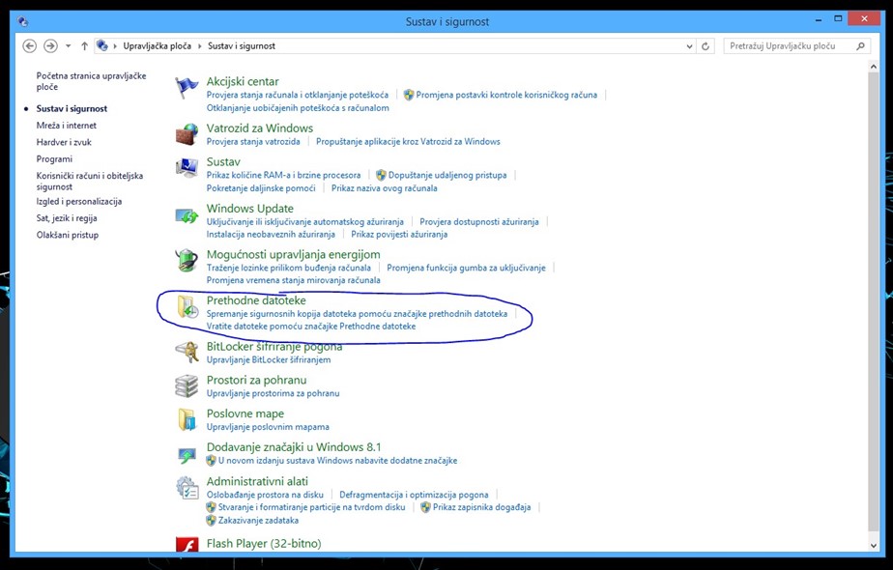Image resolution: width=893 pixels, height=570 pixels.
Task: Open Prikaz povijesti ažuriranja link
Action: [399, 234]
